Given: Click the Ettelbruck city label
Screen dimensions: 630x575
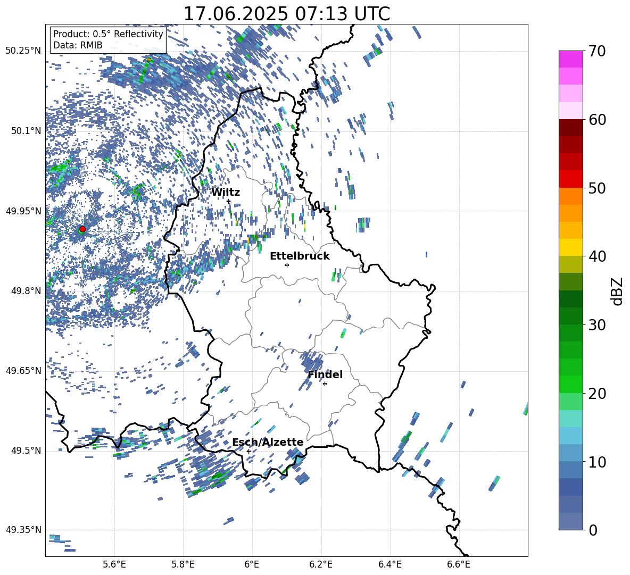Looking at the screenshot, I should pyautogui.click(x=300, y=256).
